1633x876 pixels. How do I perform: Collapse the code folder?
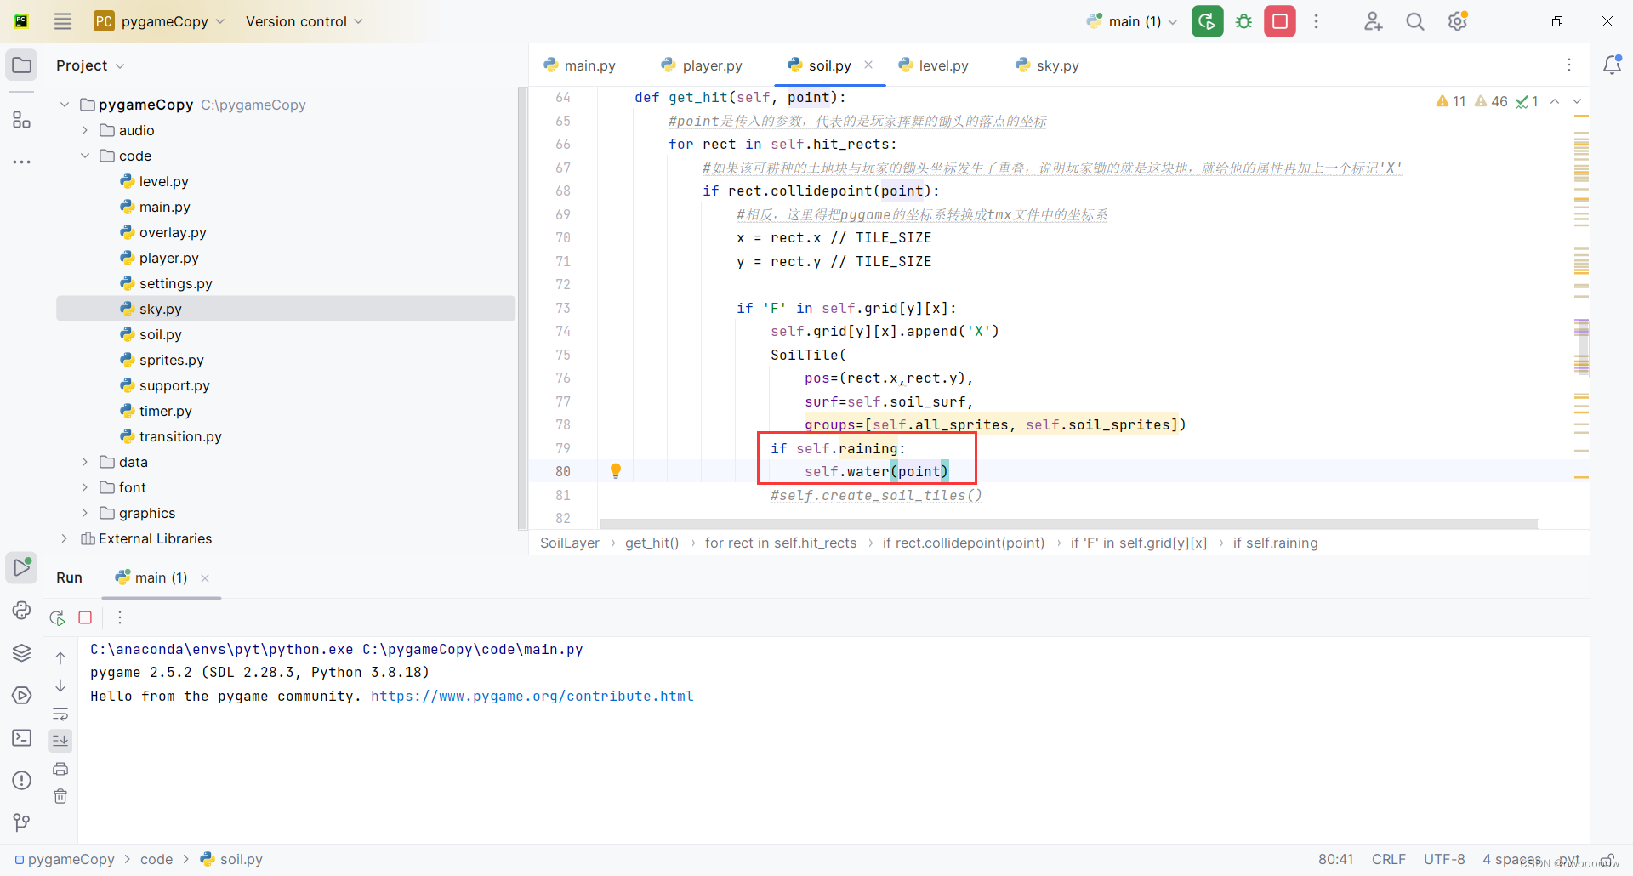(x=85, y=156)
